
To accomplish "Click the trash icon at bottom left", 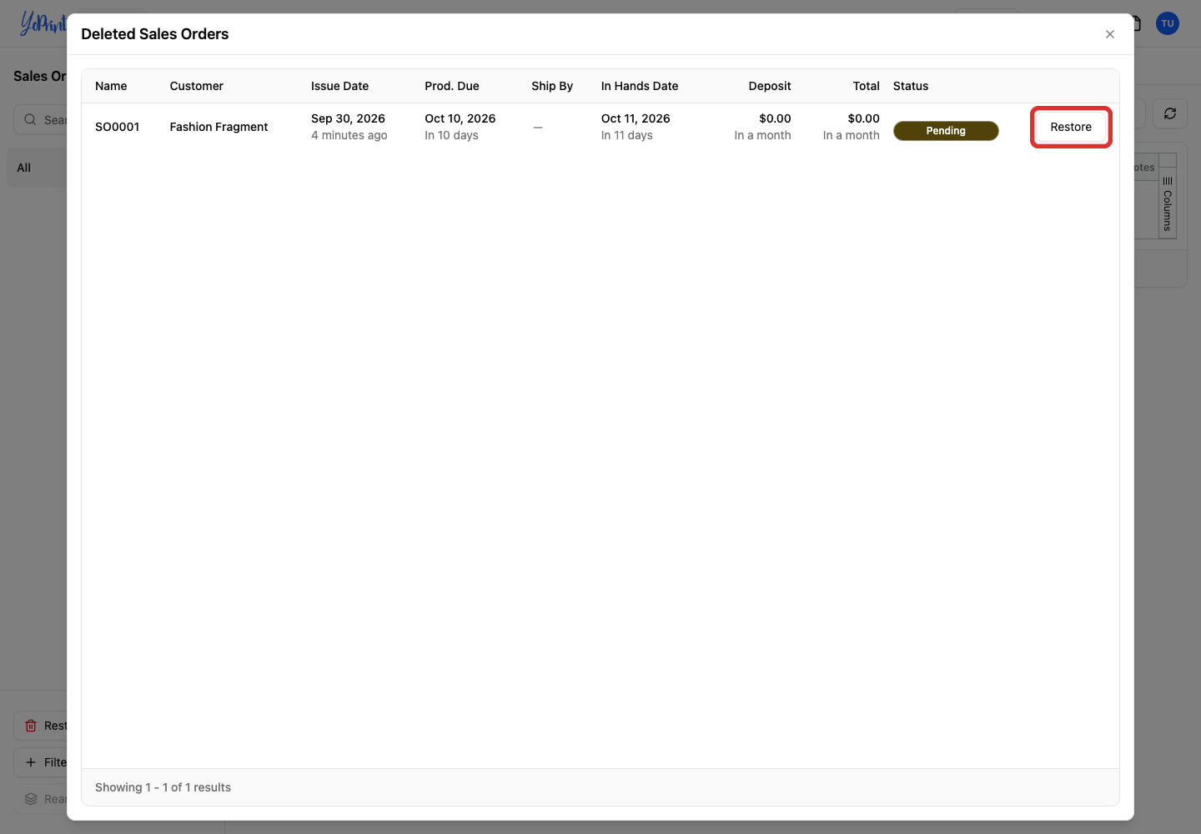I will pos(31,726).
